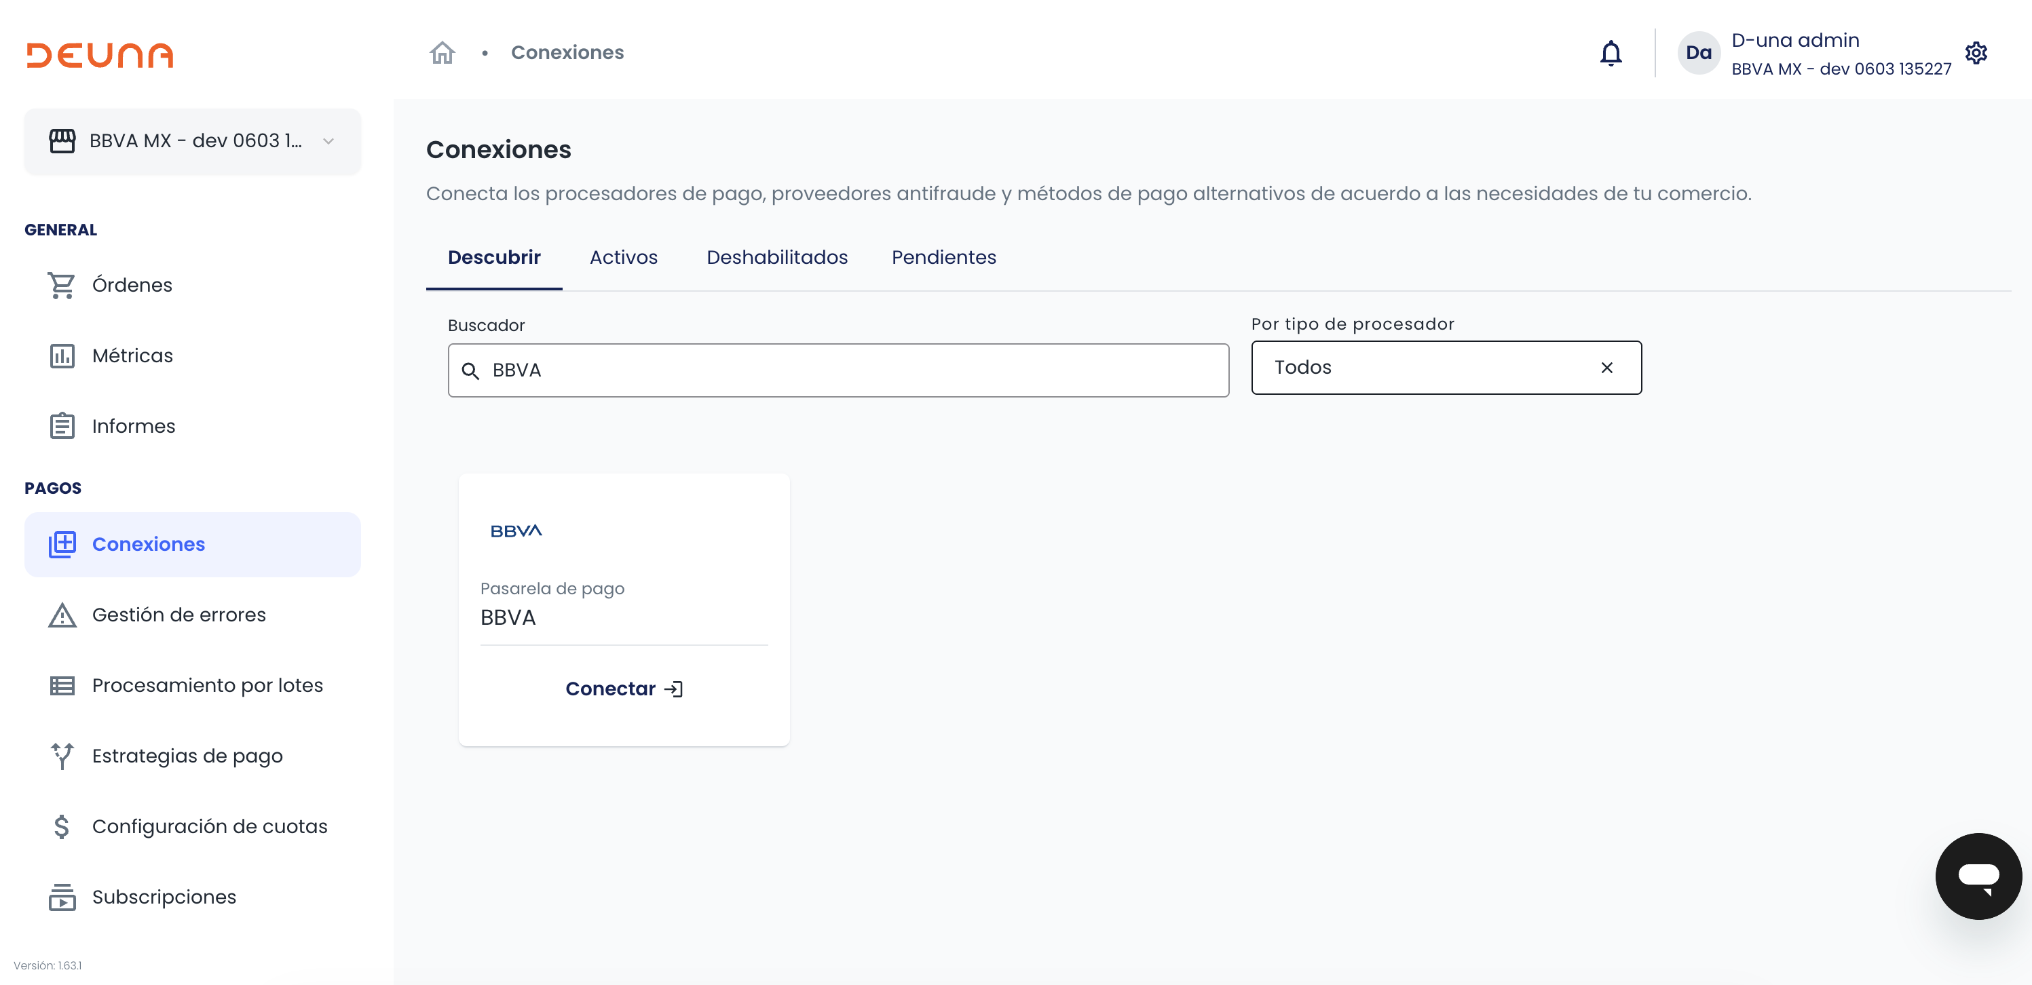Image resolution: width=2032 pixels, height=985 pixels.
Task: Expand the BBVA MX merchant selector
Action: pyautogui.click(x=193, y=141)
